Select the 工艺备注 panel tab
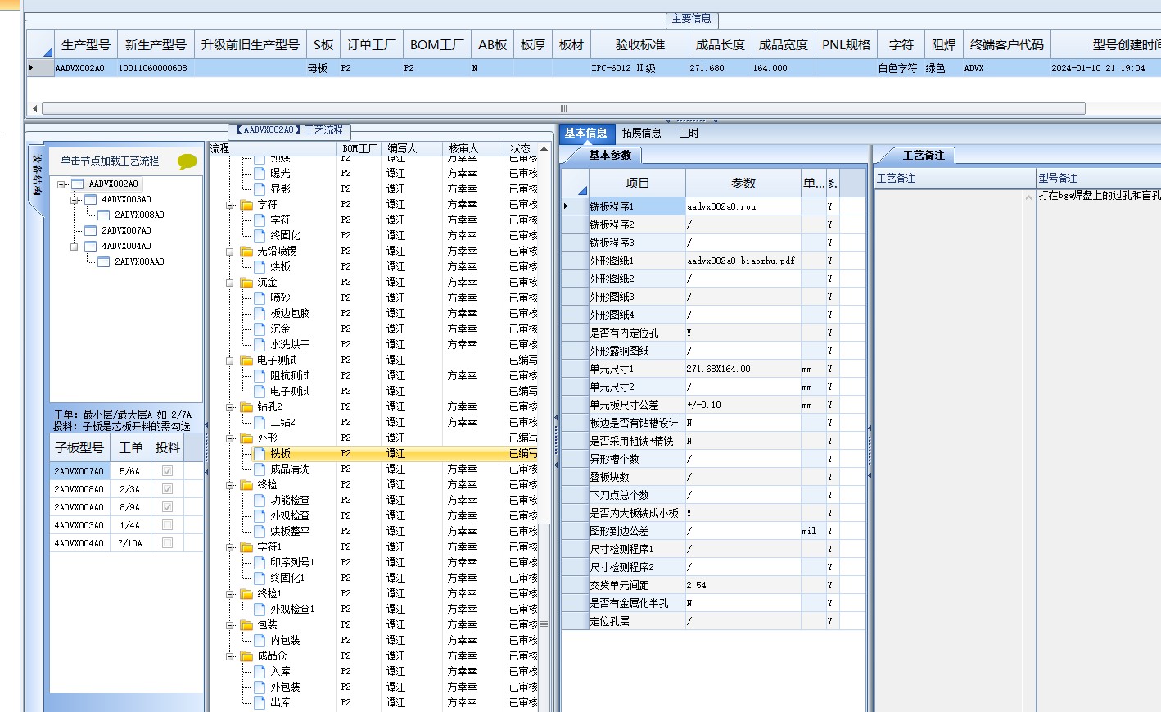Viewport: 1161px width, 712px height. (924, 155)
